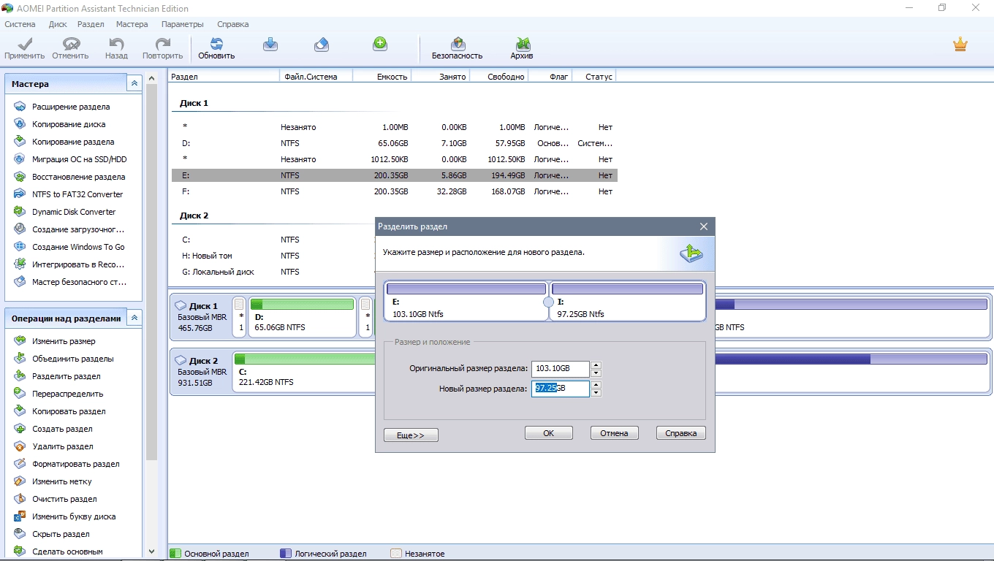Open the Раздел menu
The width and height of the screenshot is (994, 561).
tap(91, 24)
